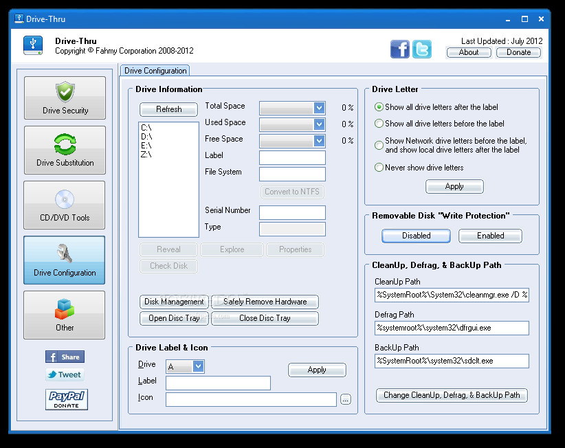Image resolution: width=565 pixels, height=448 pixels.
Task: Click the Reveal button
Action: click(168, 249)
